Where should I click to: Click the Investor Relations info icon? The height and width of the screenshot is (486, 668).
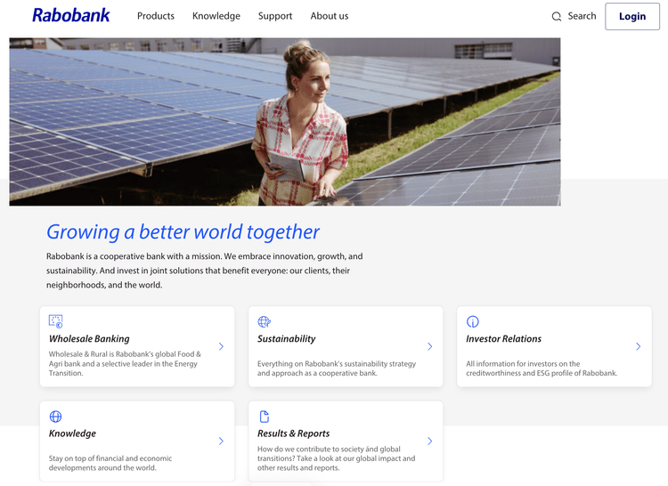pyautogui.click(x=472, y=321)
